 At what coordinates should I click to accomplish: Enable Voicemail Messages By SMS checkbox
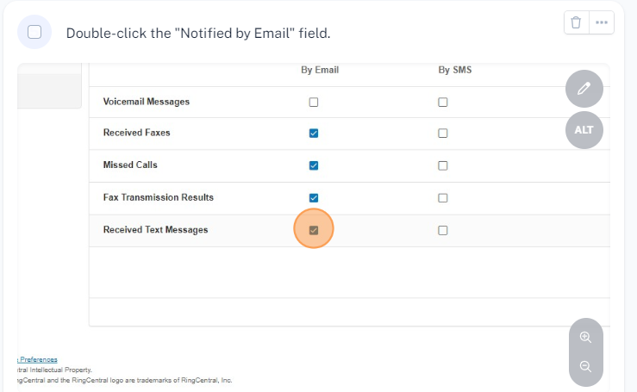point(443,102)
